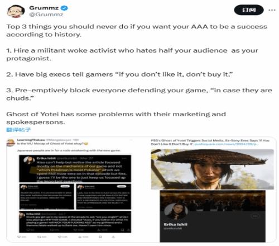
Task: Open the Erika Ishii profile card screenshot
Action: tap(213, 216)
